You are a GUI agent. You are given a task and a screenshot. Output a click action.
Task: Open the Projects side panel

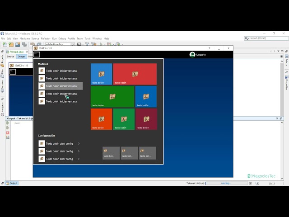tap(2, 61)
